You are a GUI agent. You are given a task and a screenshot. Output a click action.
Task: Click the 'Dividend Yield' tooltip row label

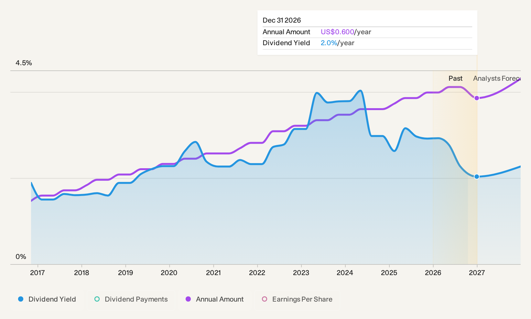coord(286,43)
